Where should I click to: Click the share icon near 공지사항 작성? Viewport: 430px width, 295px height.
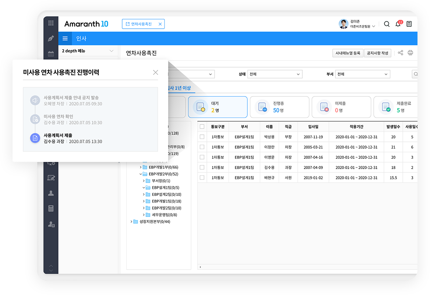click(x=401, y=53)
